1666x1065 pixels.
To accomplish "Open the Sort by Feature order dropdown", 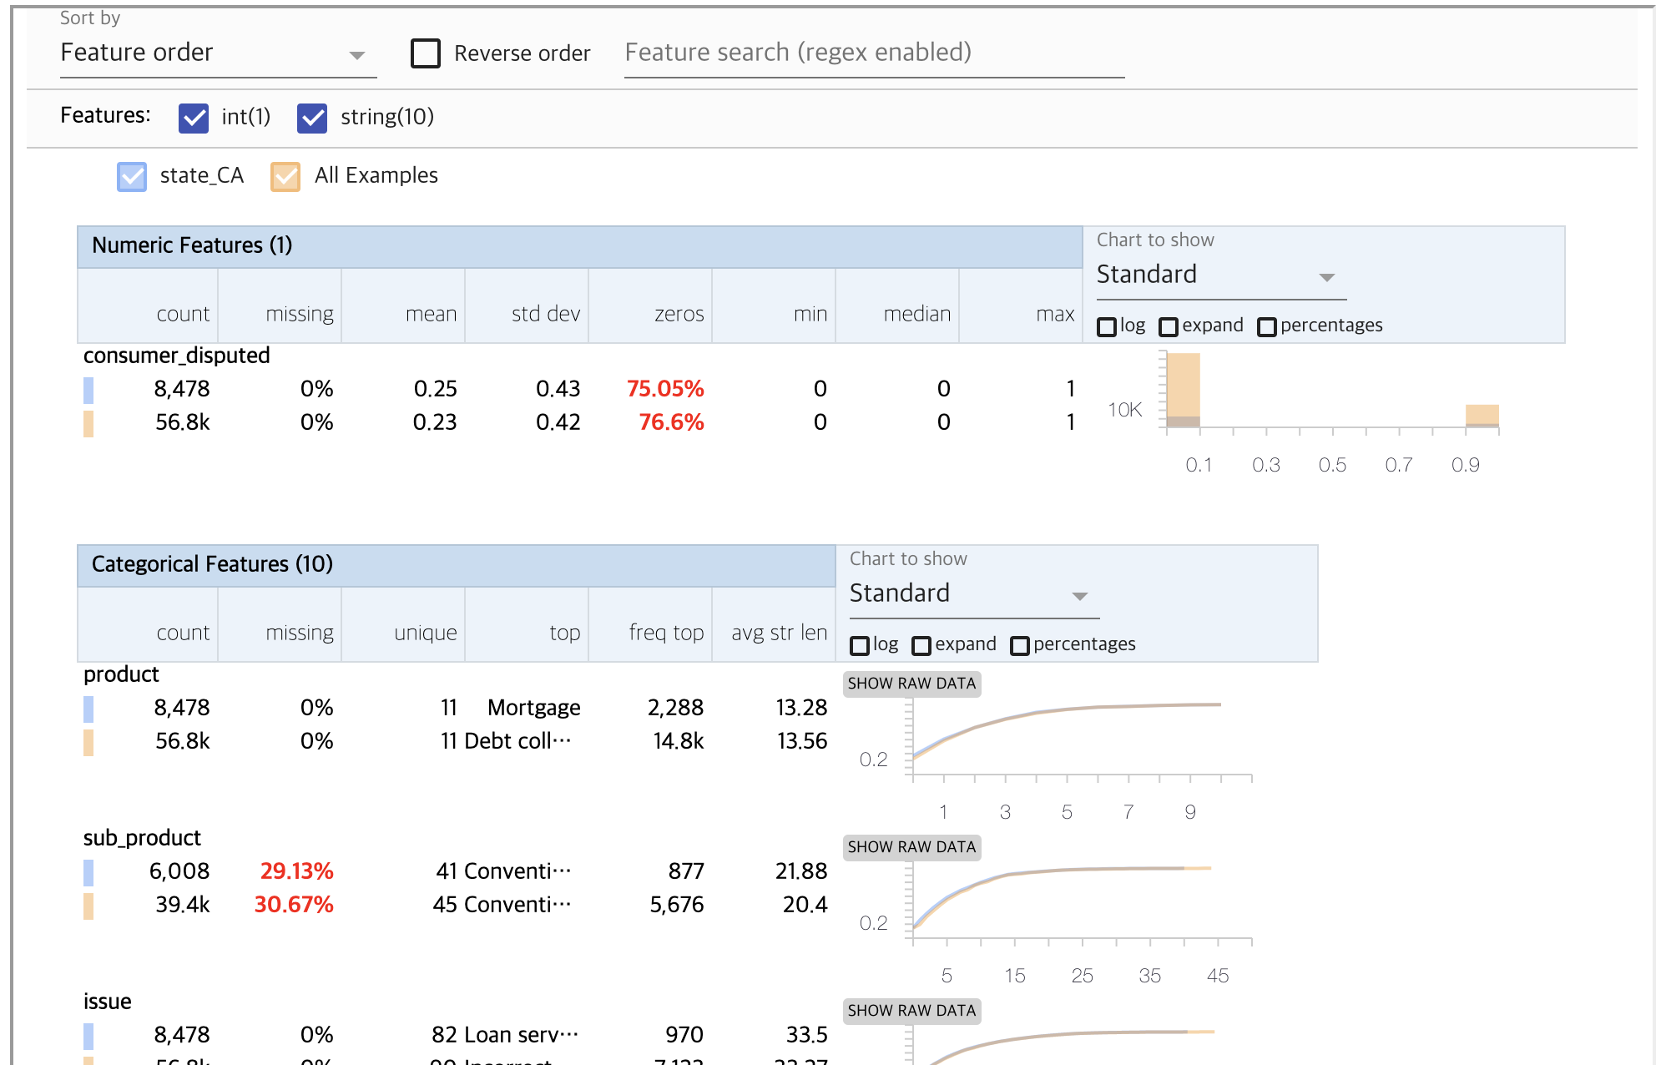I will [217, 53].
